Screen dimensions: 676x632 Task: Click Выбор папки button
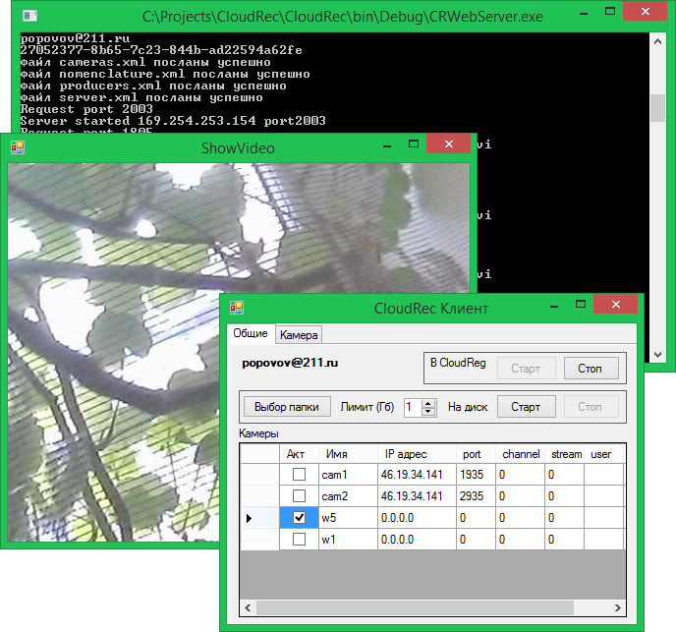(x=287, y=407)
